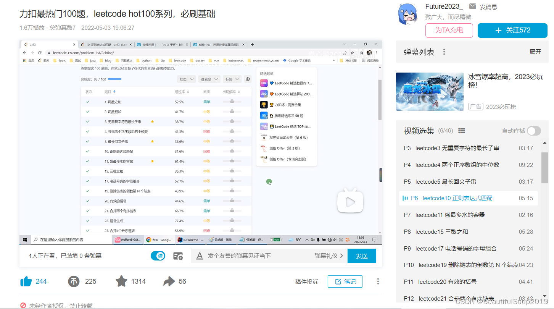Screen dimensions: 554x309
Task: Click the settings gear beside 标签 filter
Action: [x=248, y=79]
